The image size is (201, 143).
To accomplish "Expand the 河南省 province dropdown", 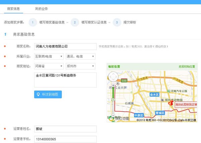I will pyautogui.click(x=49, y=66).
